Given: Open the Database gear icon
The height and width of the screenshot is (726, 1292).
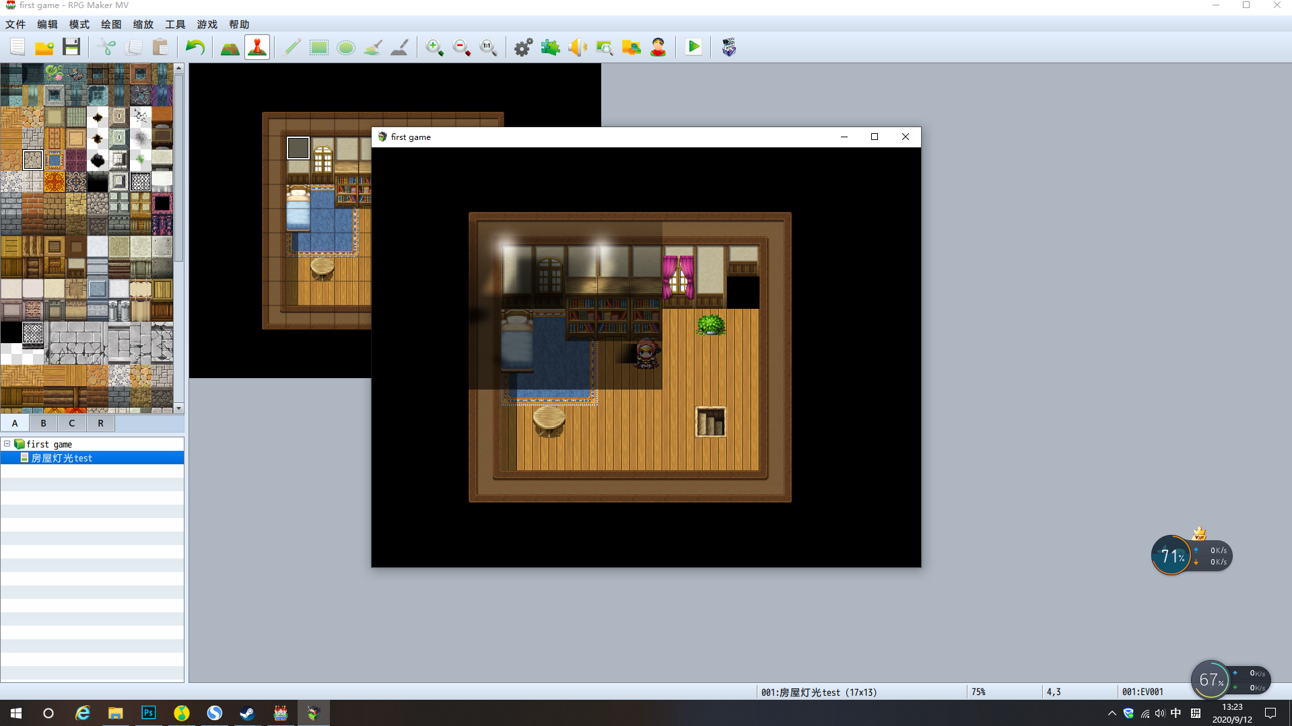Looking at the screenshot, I should (x=524, y=47).
